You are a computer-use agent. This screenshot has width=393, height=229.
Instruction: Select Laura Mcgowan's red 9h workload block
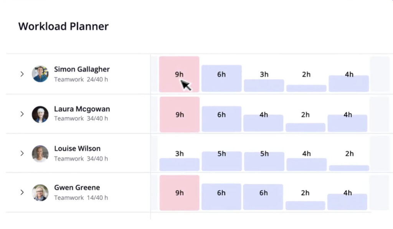coord(180,114)
